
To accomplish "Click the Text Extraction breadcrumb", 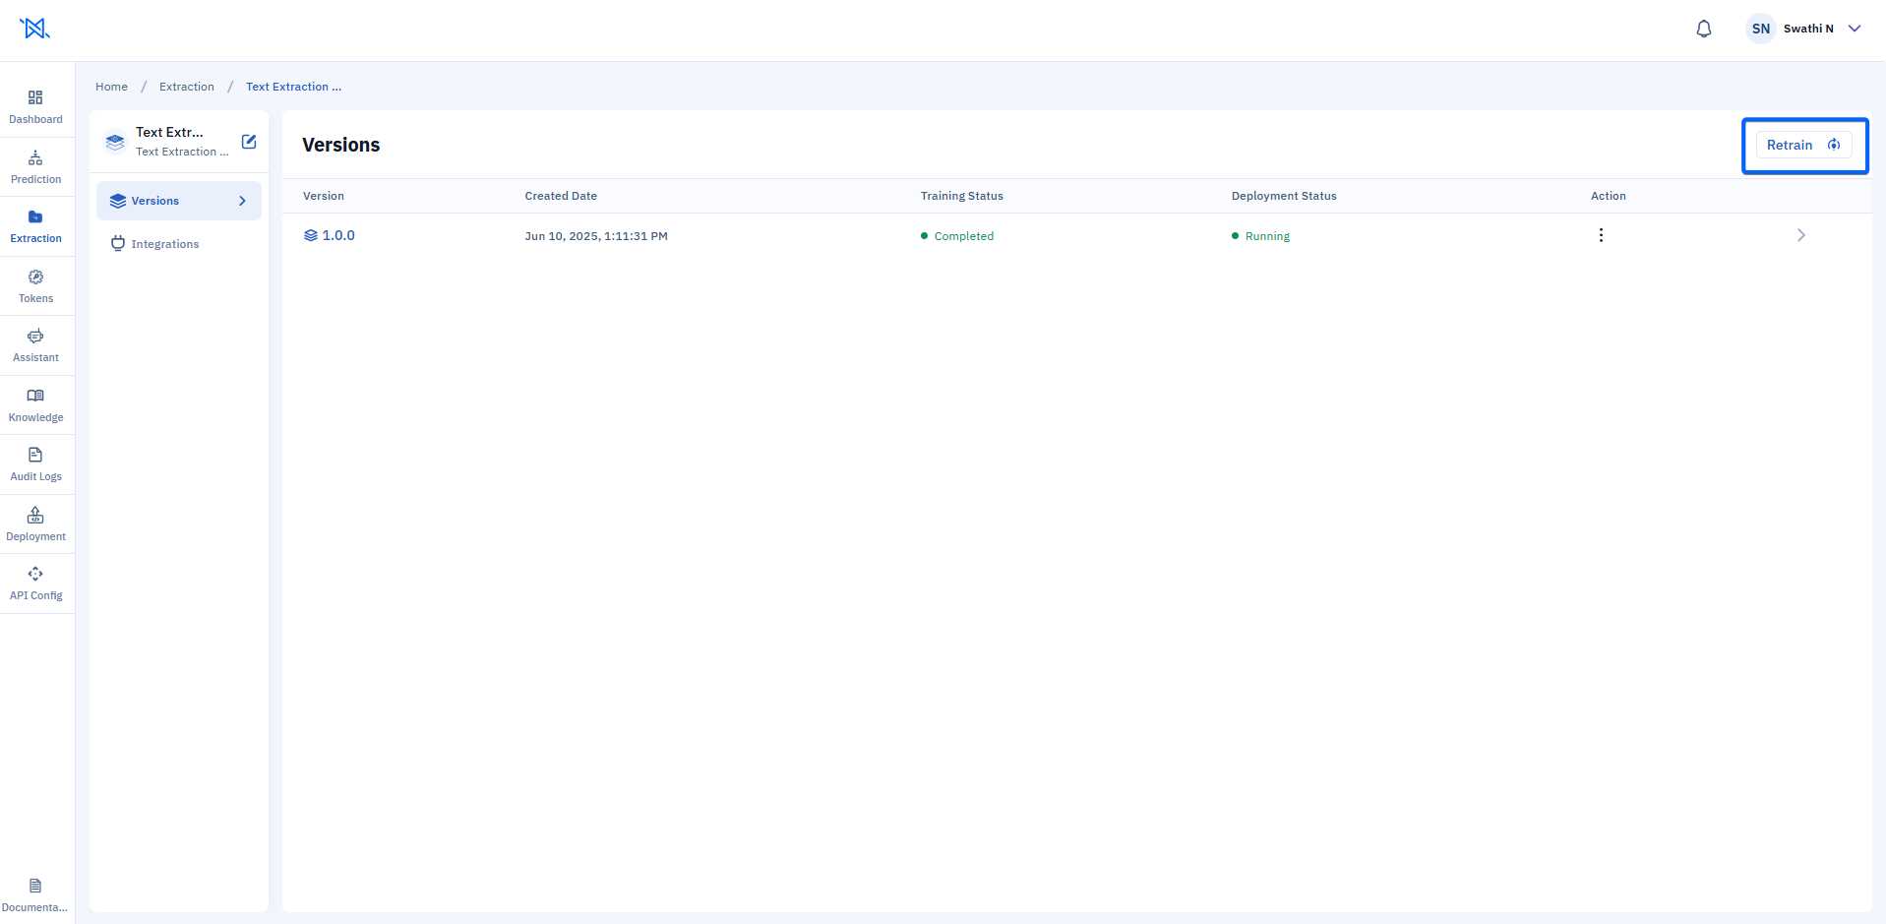I will [293, 87].
